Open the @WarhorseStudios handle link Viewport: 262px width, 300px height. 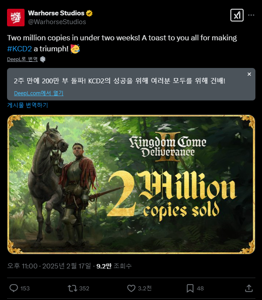pos(57,22)
